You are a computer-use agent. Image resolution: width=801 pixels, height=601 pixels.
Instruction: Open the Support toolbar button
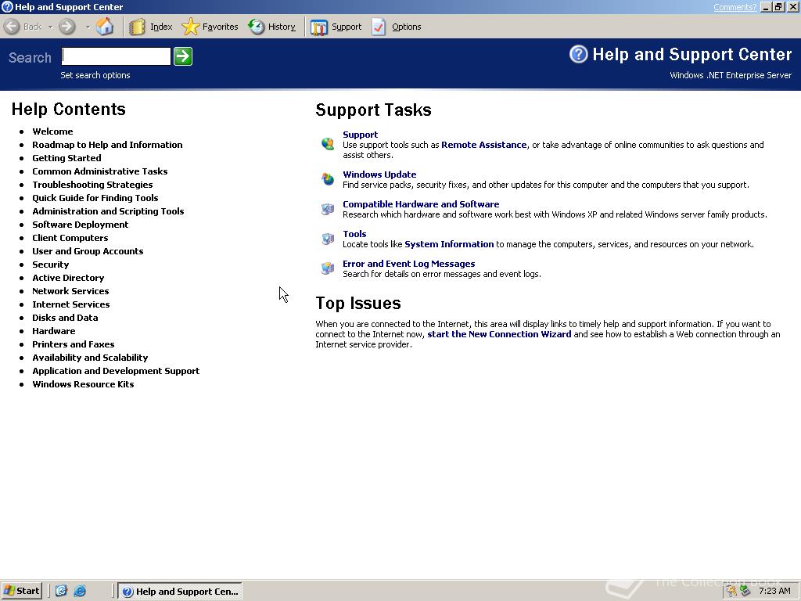click(336, 27)
